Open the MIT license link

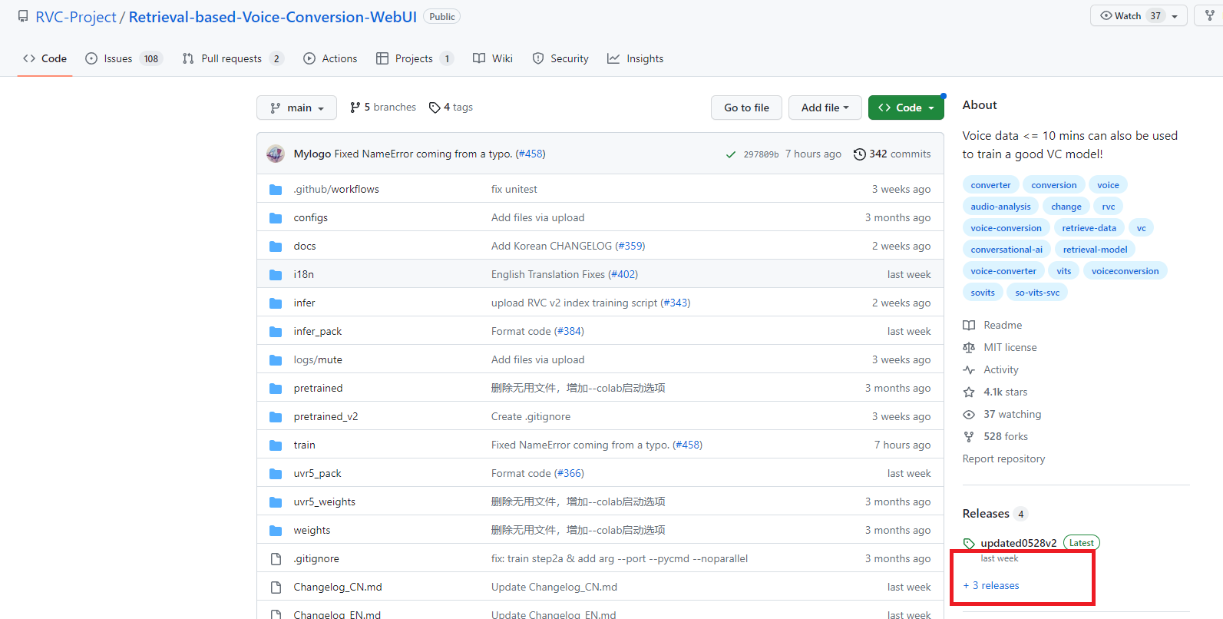tap(1000, 347)
